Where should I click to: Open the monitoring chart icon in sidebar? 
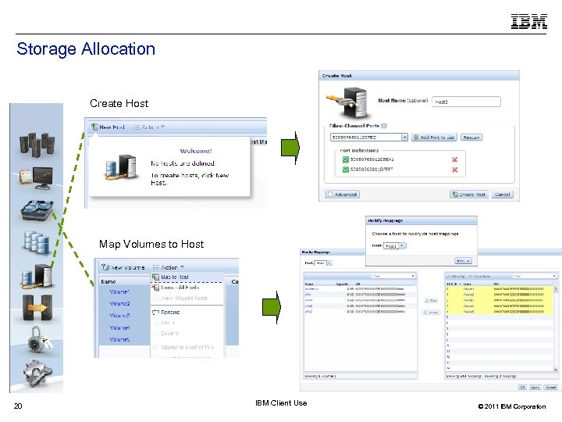(36, 178)
